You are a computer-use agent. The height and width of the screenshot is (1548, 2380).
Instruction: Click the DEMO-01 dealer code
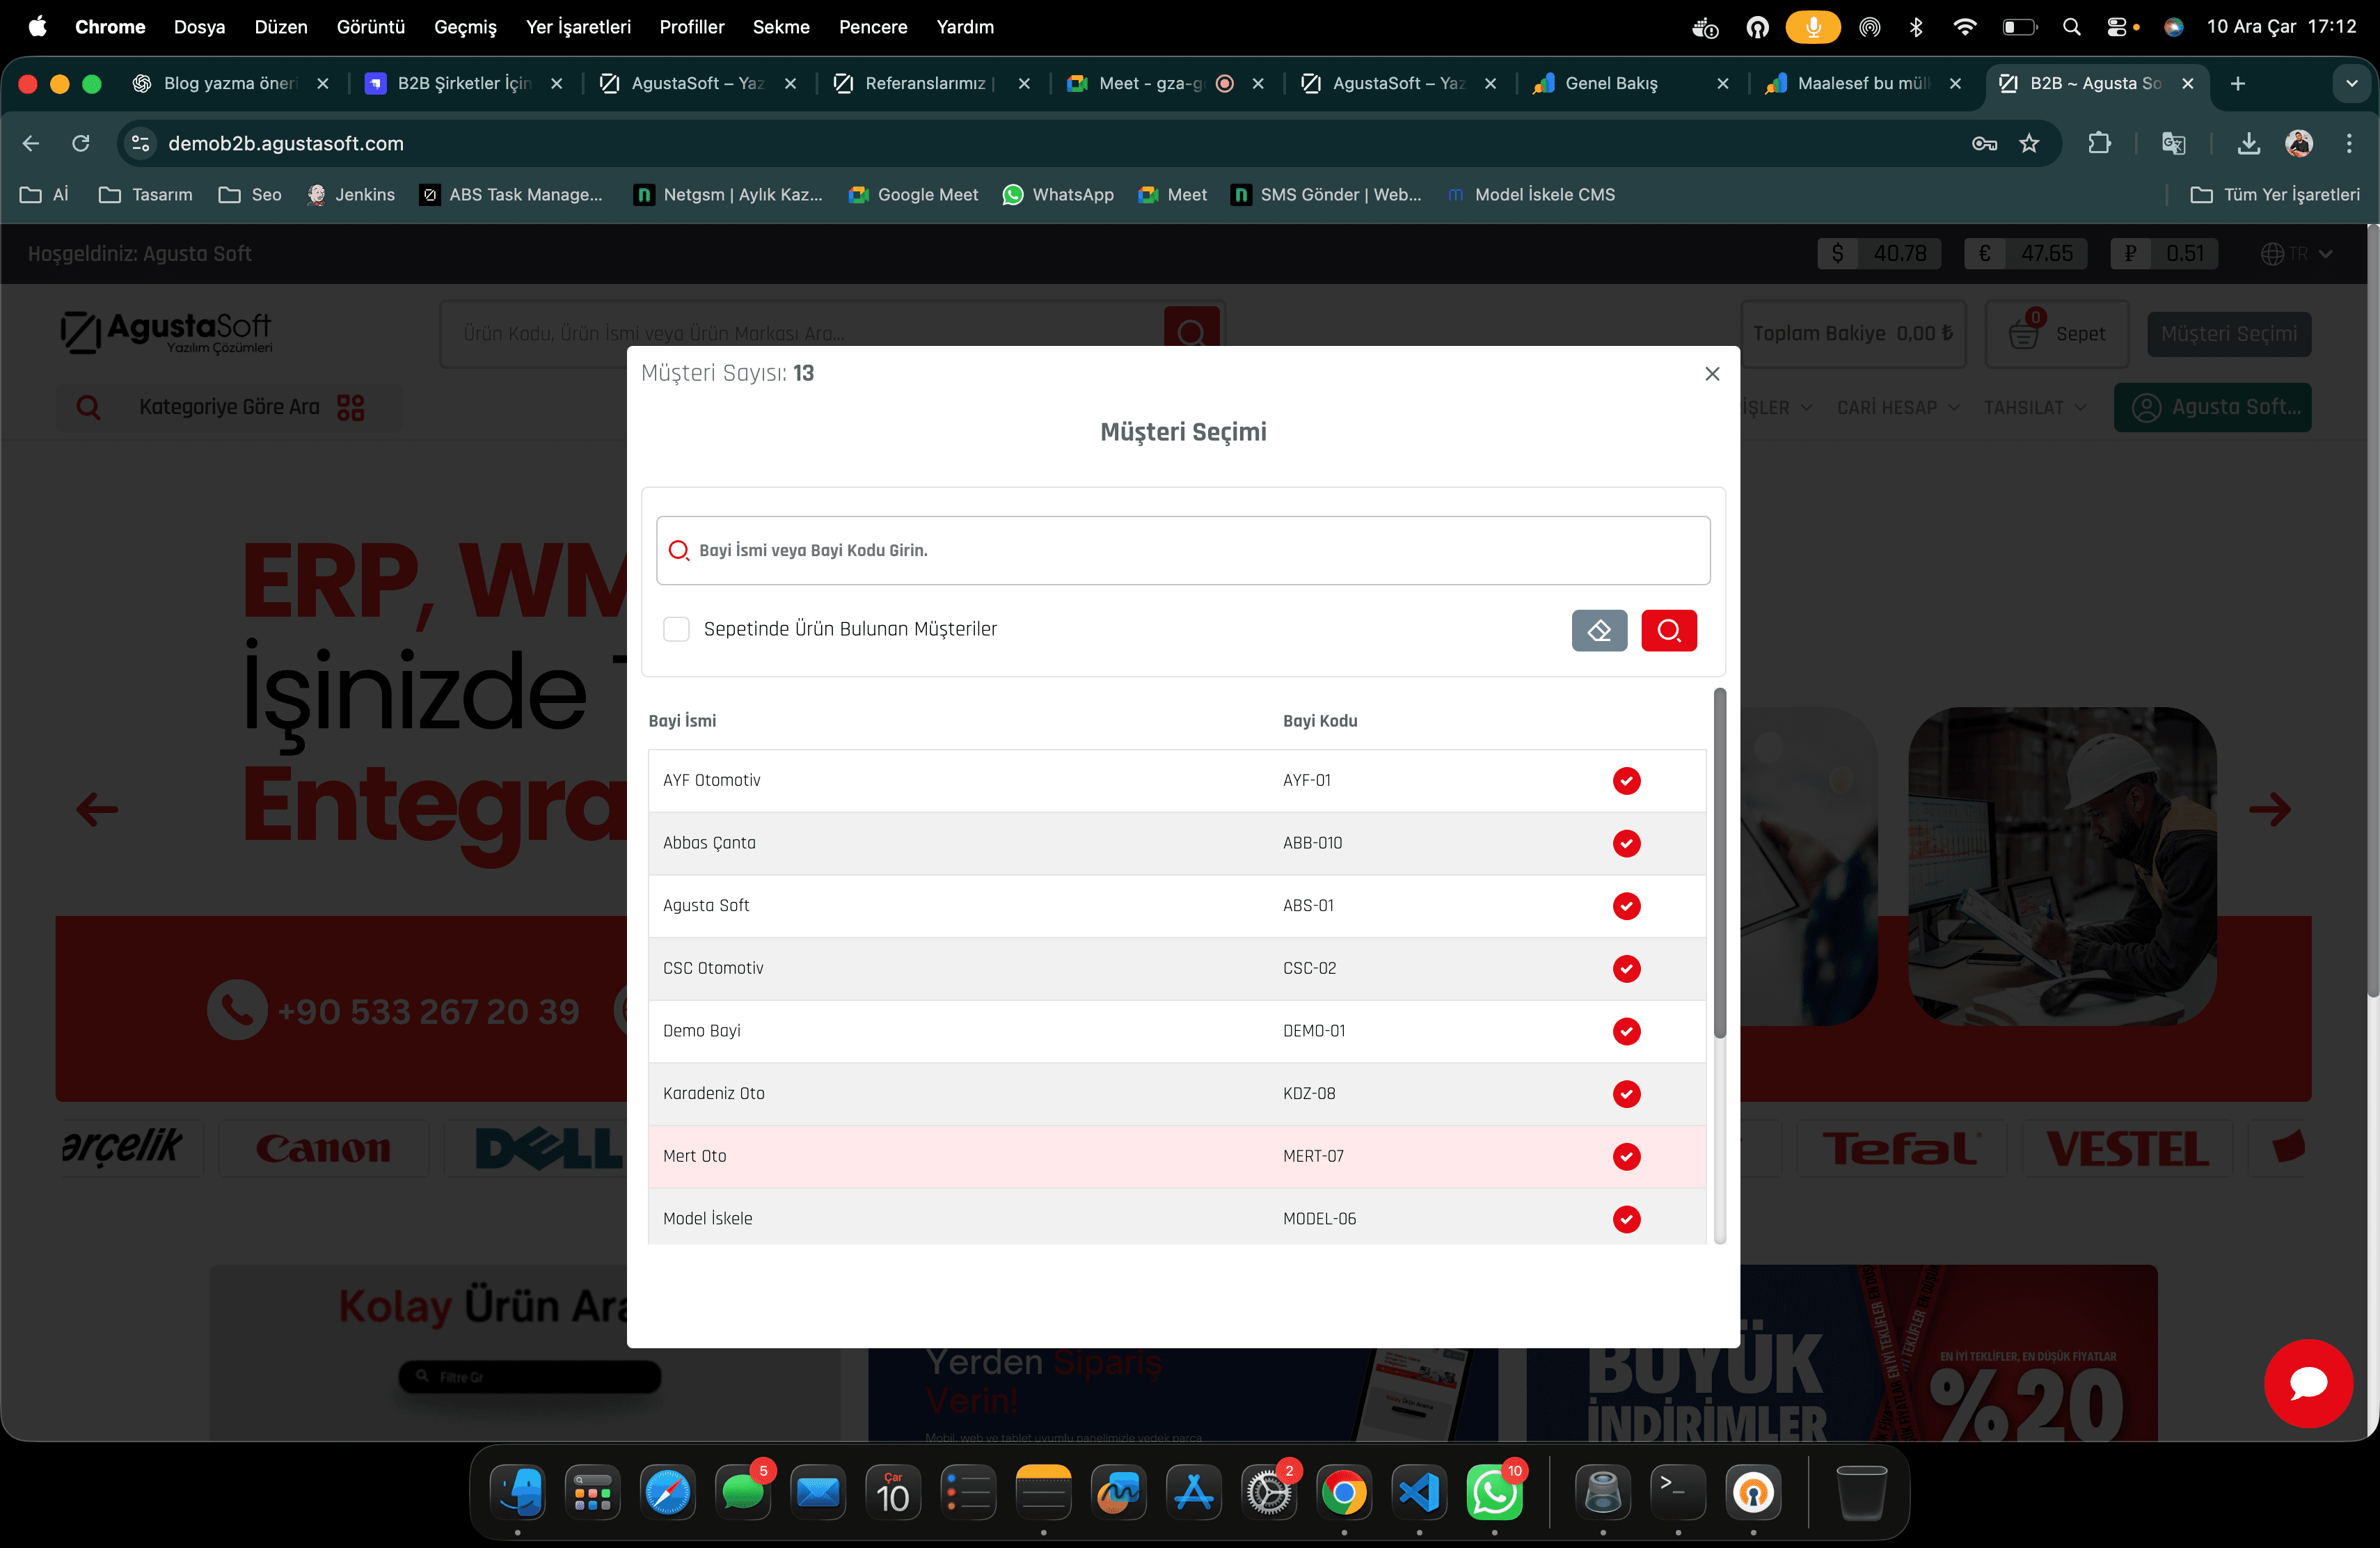[1314, 1031]
